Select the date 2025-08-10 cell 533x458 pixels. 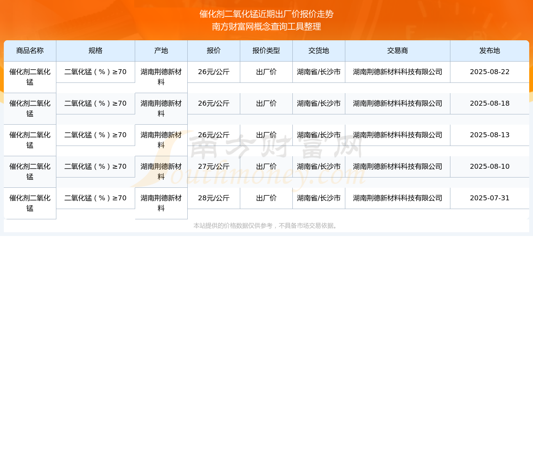point(490,166)
